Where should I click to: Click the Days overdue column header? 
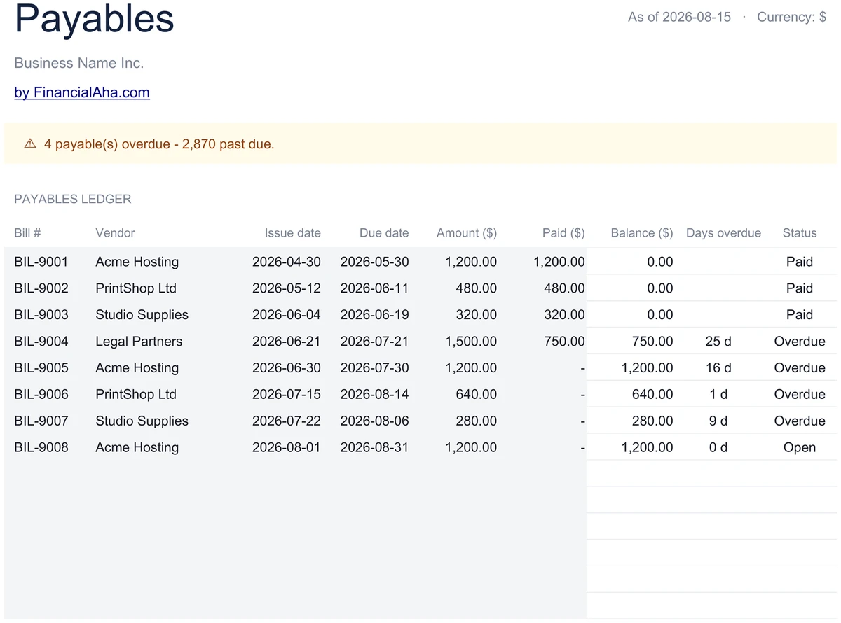coord(723,233)
